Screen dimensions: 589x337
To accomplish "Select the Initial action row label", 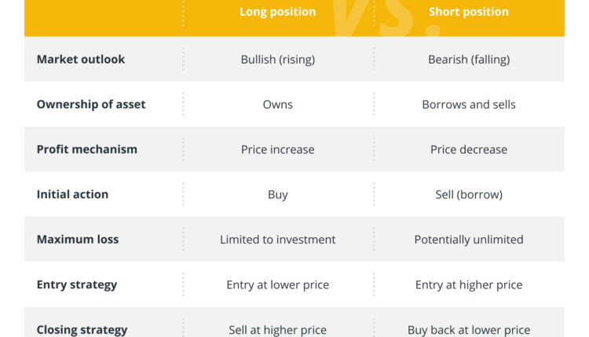I will coord(72,194).
